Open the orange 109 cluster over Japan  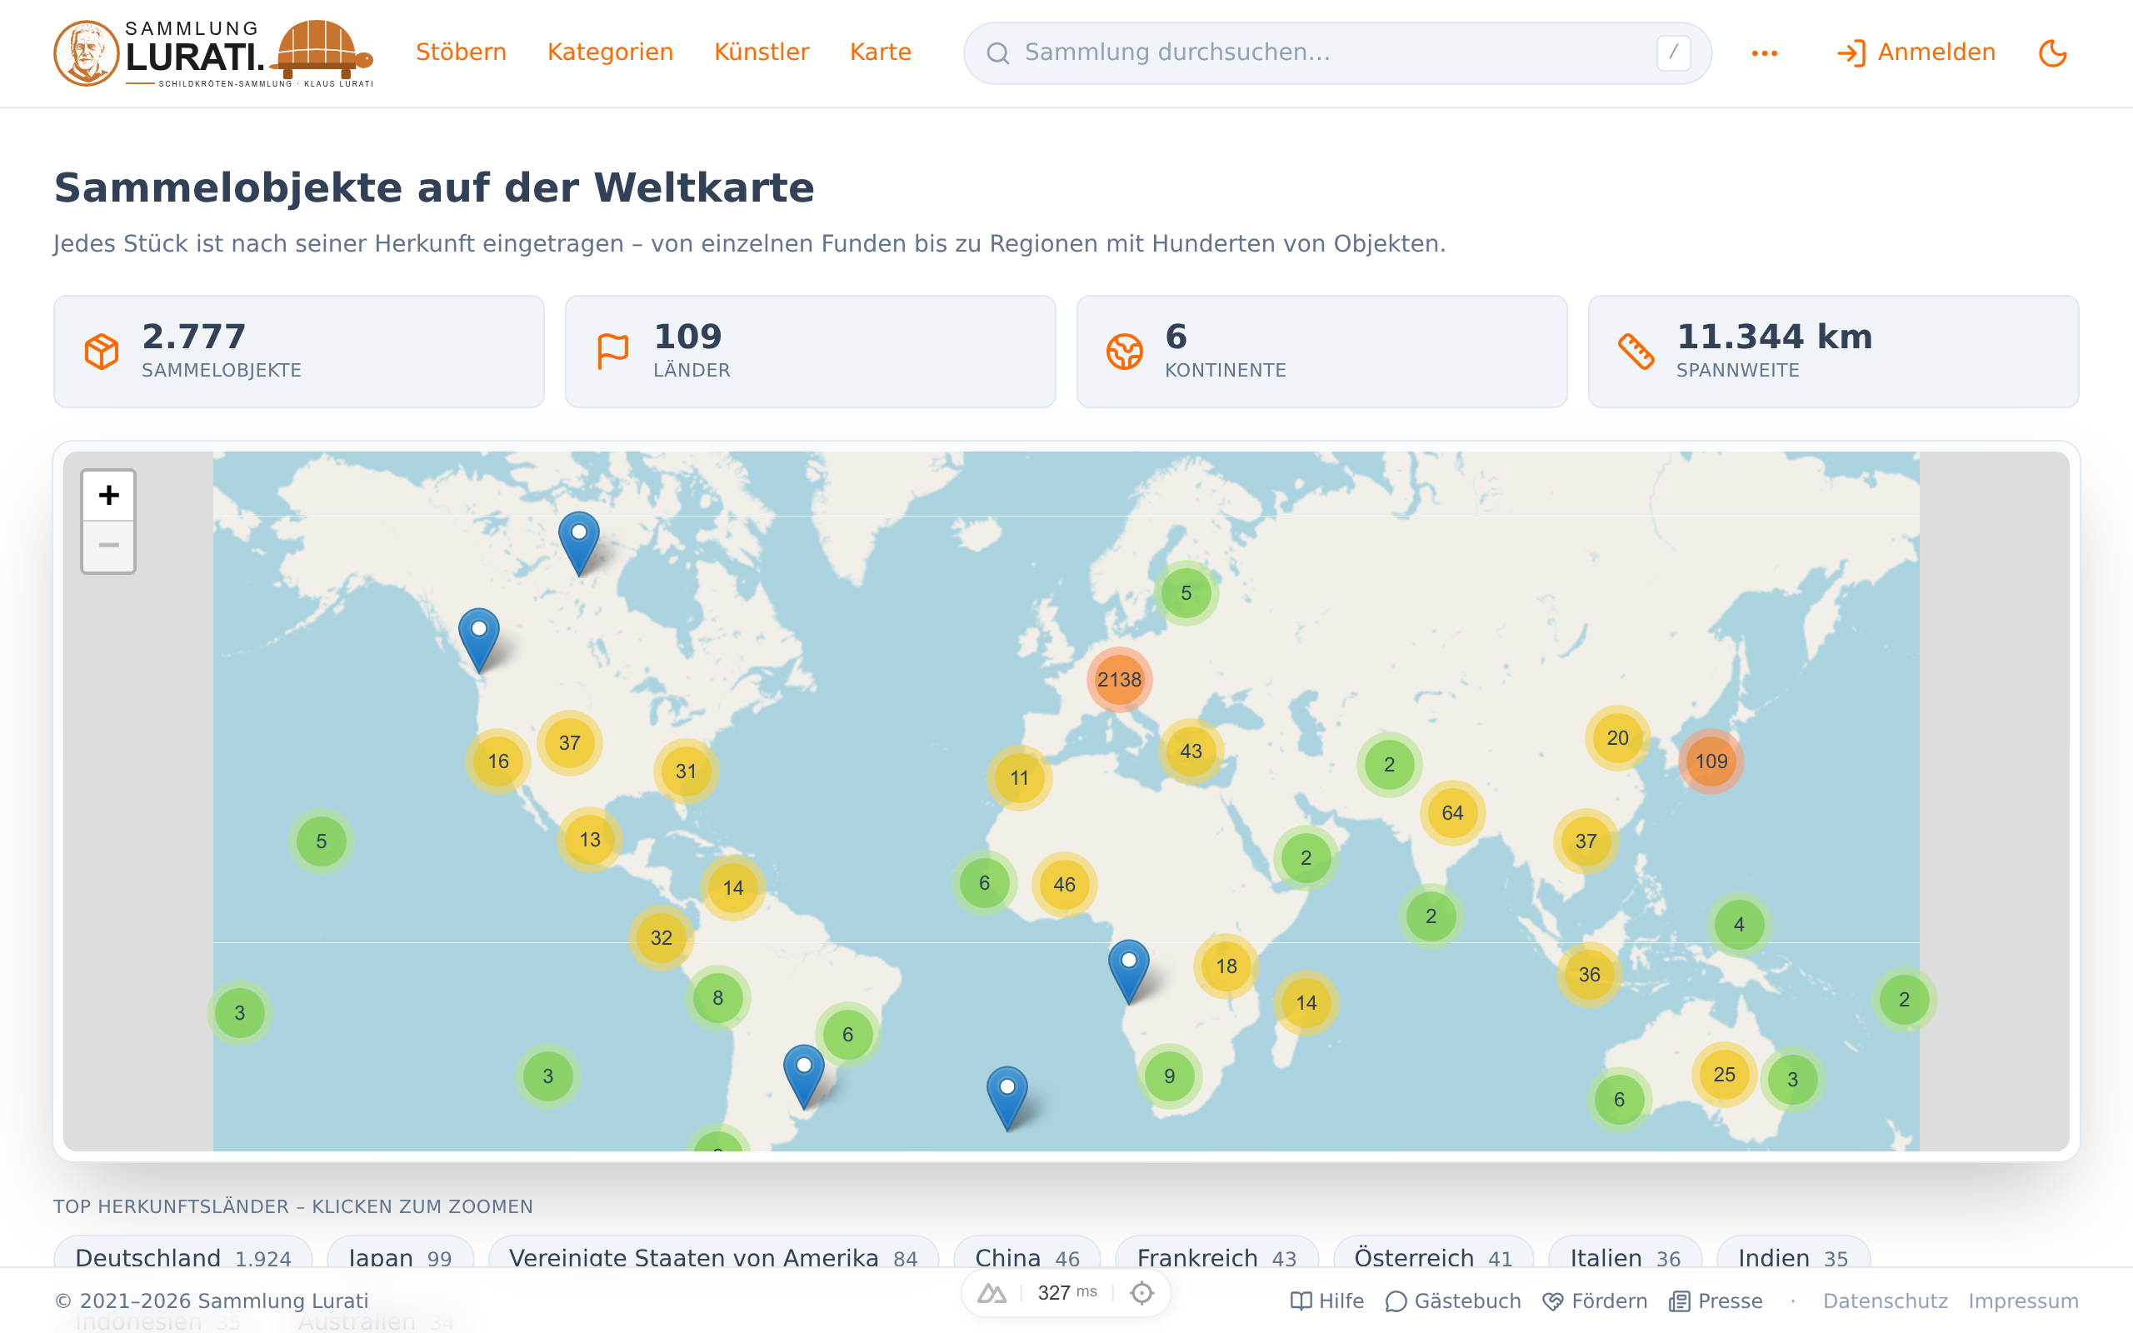(1711, 761)
